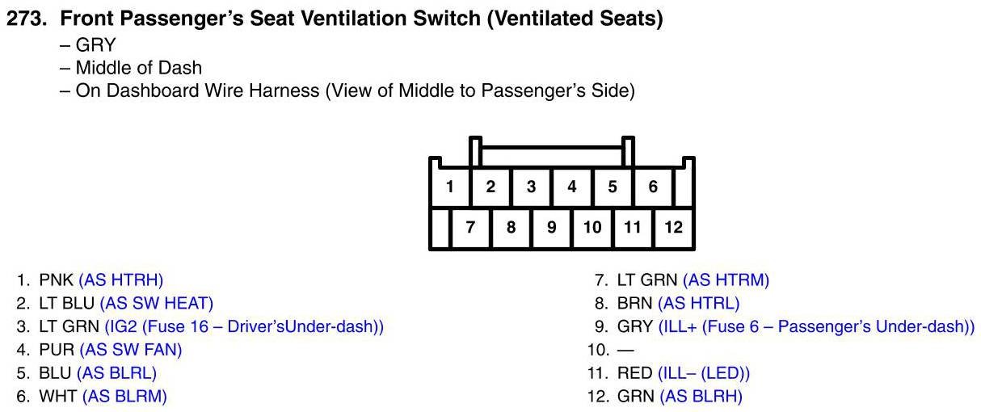The width and height of the screenshot is (981, 412).
Task: Click connector pin 9 in the diagram
Action: (552, 228)
